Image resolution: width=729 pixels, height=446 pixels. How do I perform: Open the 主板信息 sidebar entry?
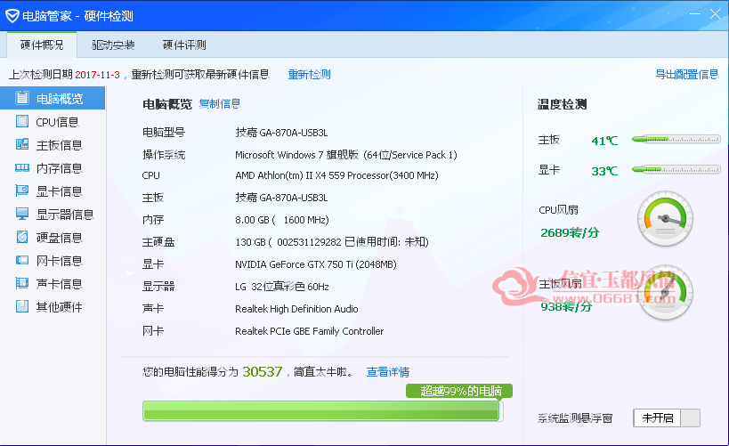pos(53,144)
